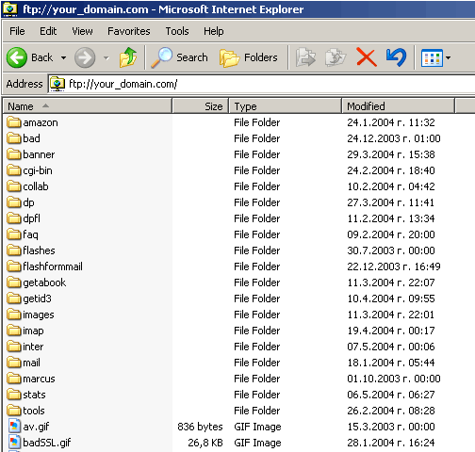475x452 pixels.
Task: Click the red X Delete icon
Action: point(367,57)
